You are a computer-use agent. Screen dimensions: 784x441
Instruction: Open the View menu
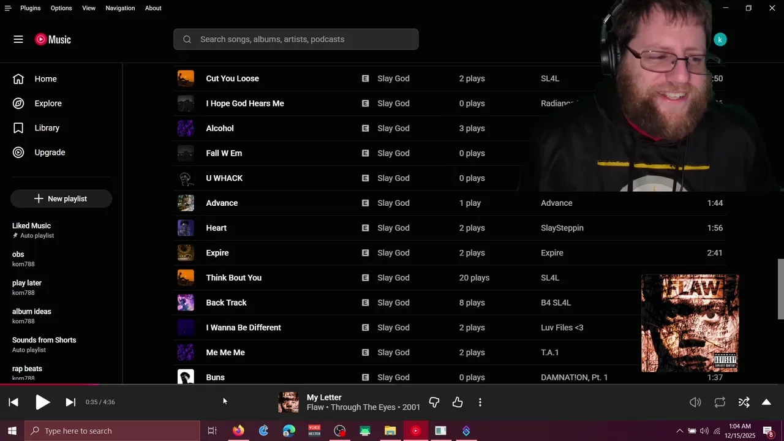click(89, 8)
